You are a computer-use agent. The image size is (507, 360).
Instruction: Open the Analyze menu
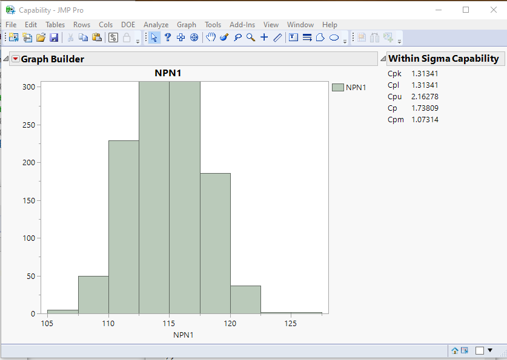click(156, 25)
